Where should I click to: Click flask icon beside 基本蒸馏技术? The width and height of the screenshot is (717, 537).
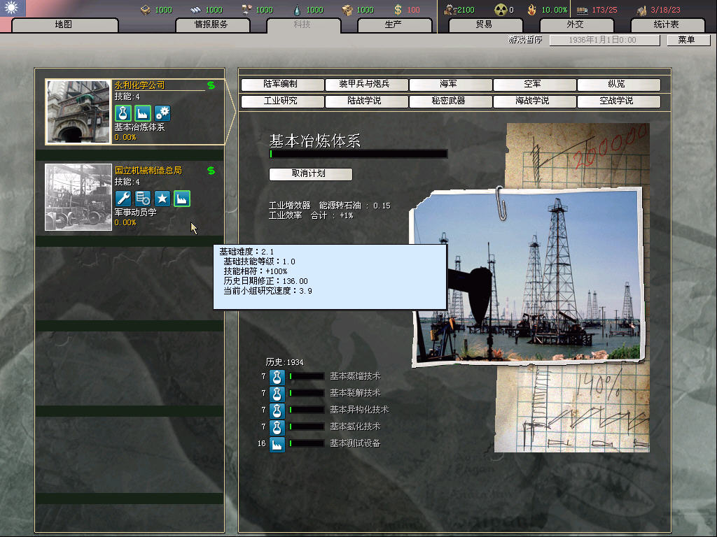tap(277, 376)
